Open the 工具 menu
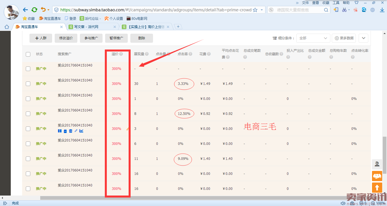 point(336,3)
